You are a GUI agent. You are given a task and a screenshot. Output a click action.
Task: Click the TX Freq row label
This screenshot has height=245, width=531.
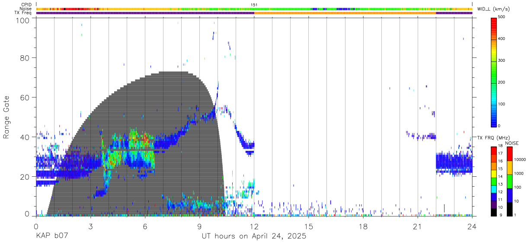pos(23,13)
